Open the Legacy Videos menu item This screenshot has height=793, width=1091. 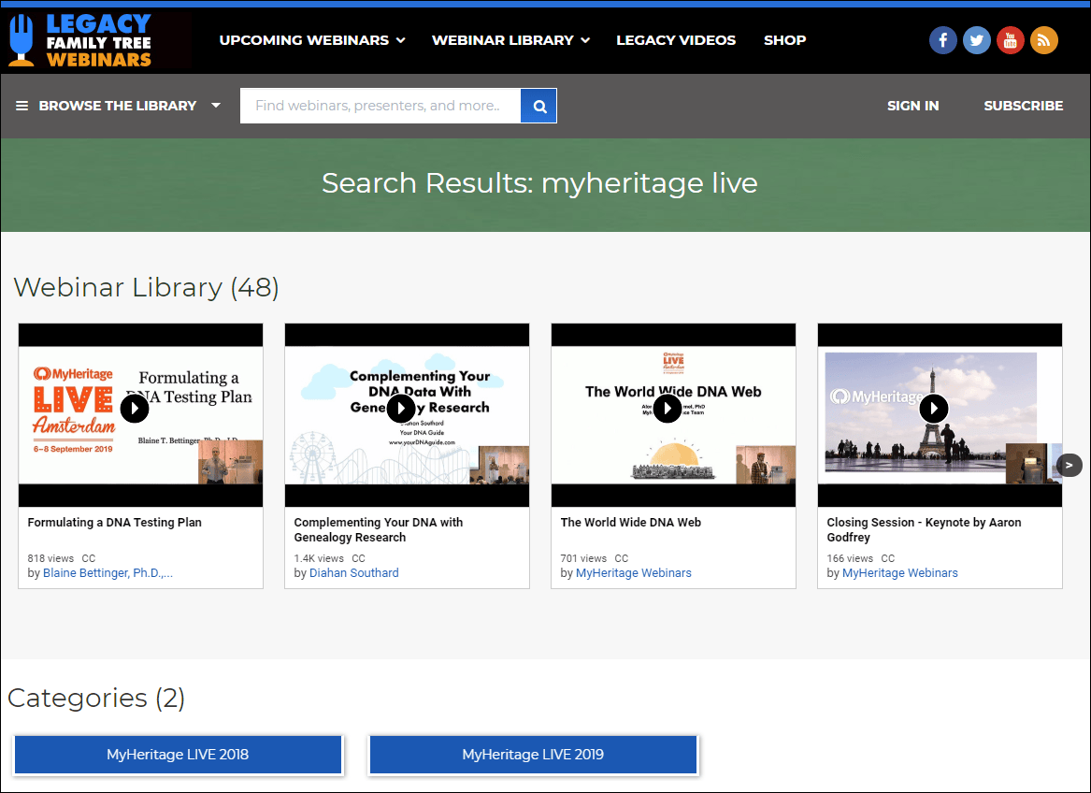pos(676,40)
